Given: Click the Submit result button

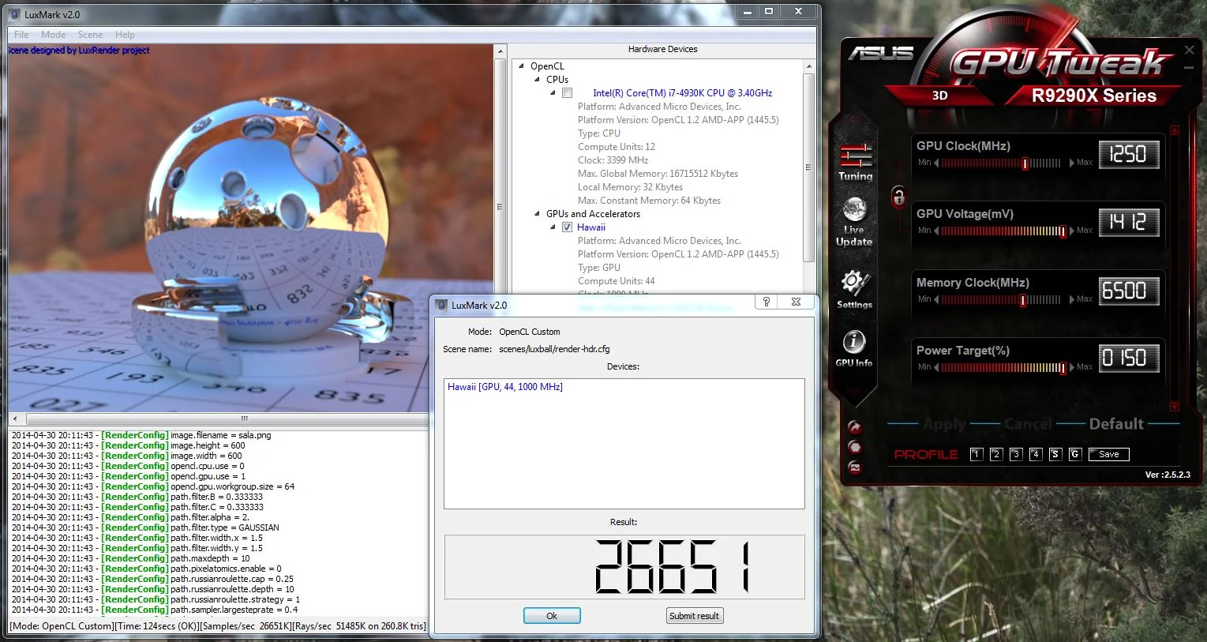Looking at the screenshot, I should 695,616.
